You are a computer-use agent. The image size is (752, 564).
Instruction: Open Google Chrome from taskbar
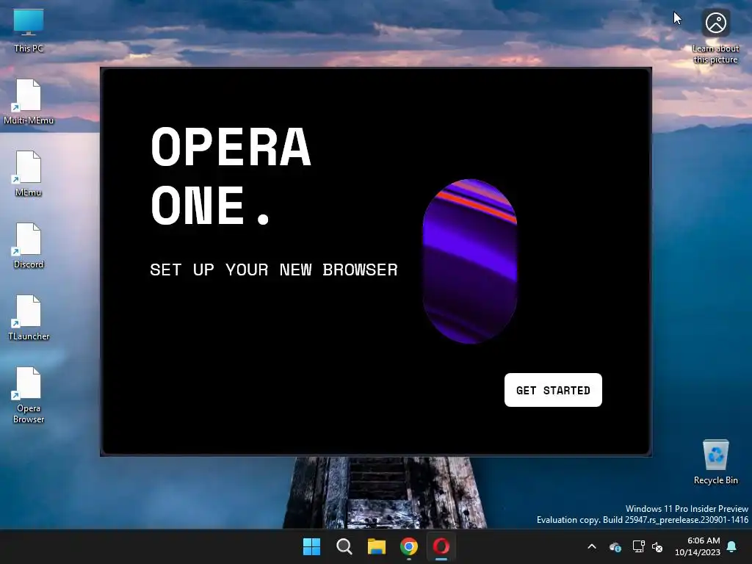coord(409,546)
